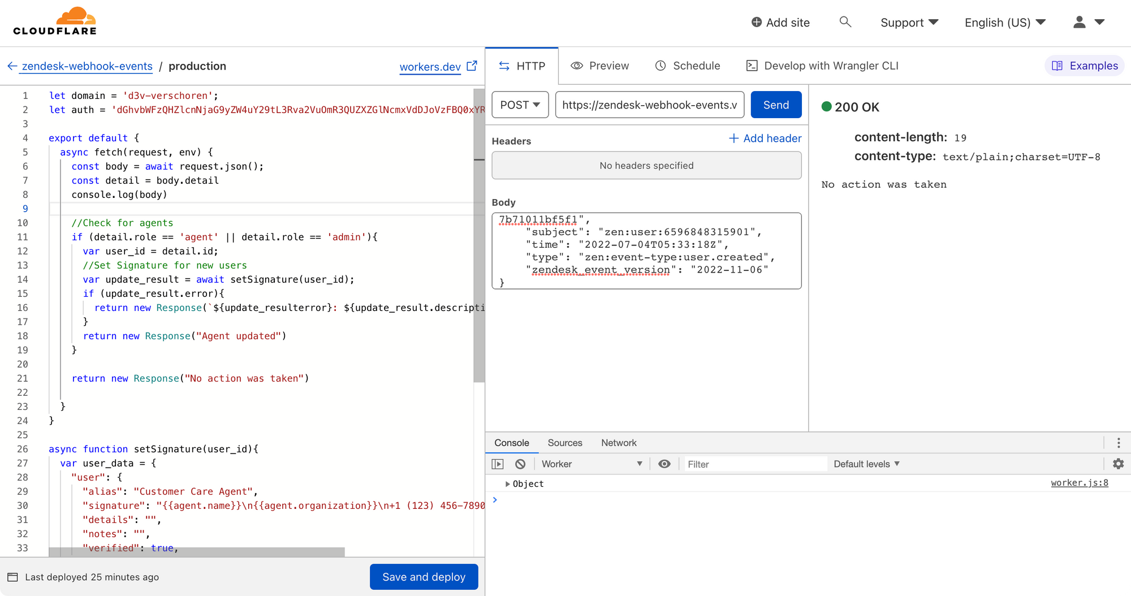
Task: Change the POST method dropdown
Action: pyautogui.click(x=520, y=105)
